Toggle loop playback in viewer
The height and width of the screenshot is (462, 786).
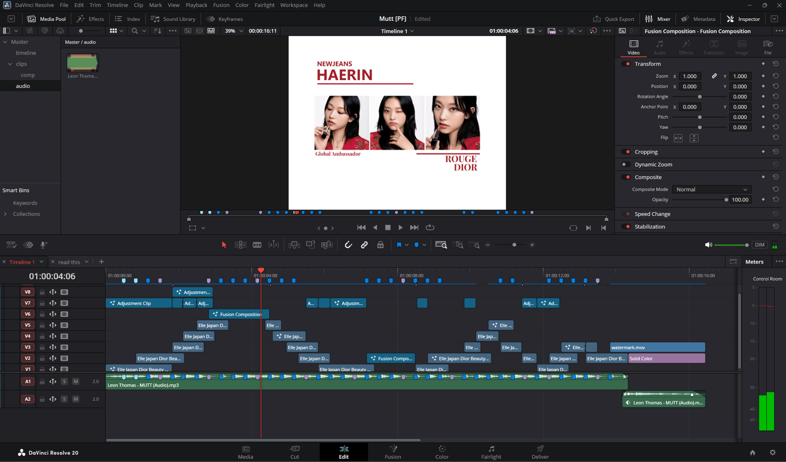point(430,227)
